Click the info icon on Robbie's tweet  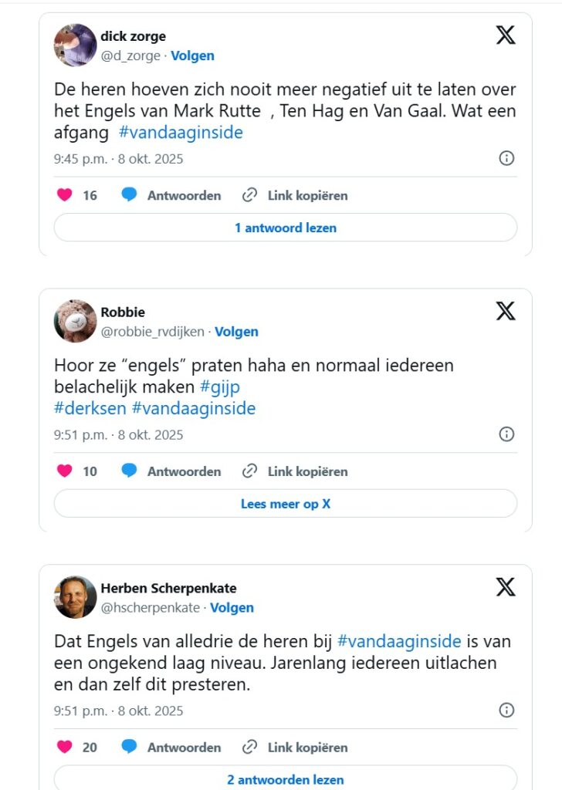coord(506,434)
